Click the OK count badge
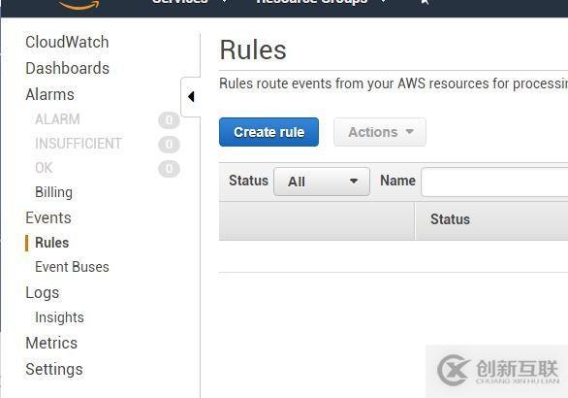The image size is (568, 398). (x=169, y=169)
